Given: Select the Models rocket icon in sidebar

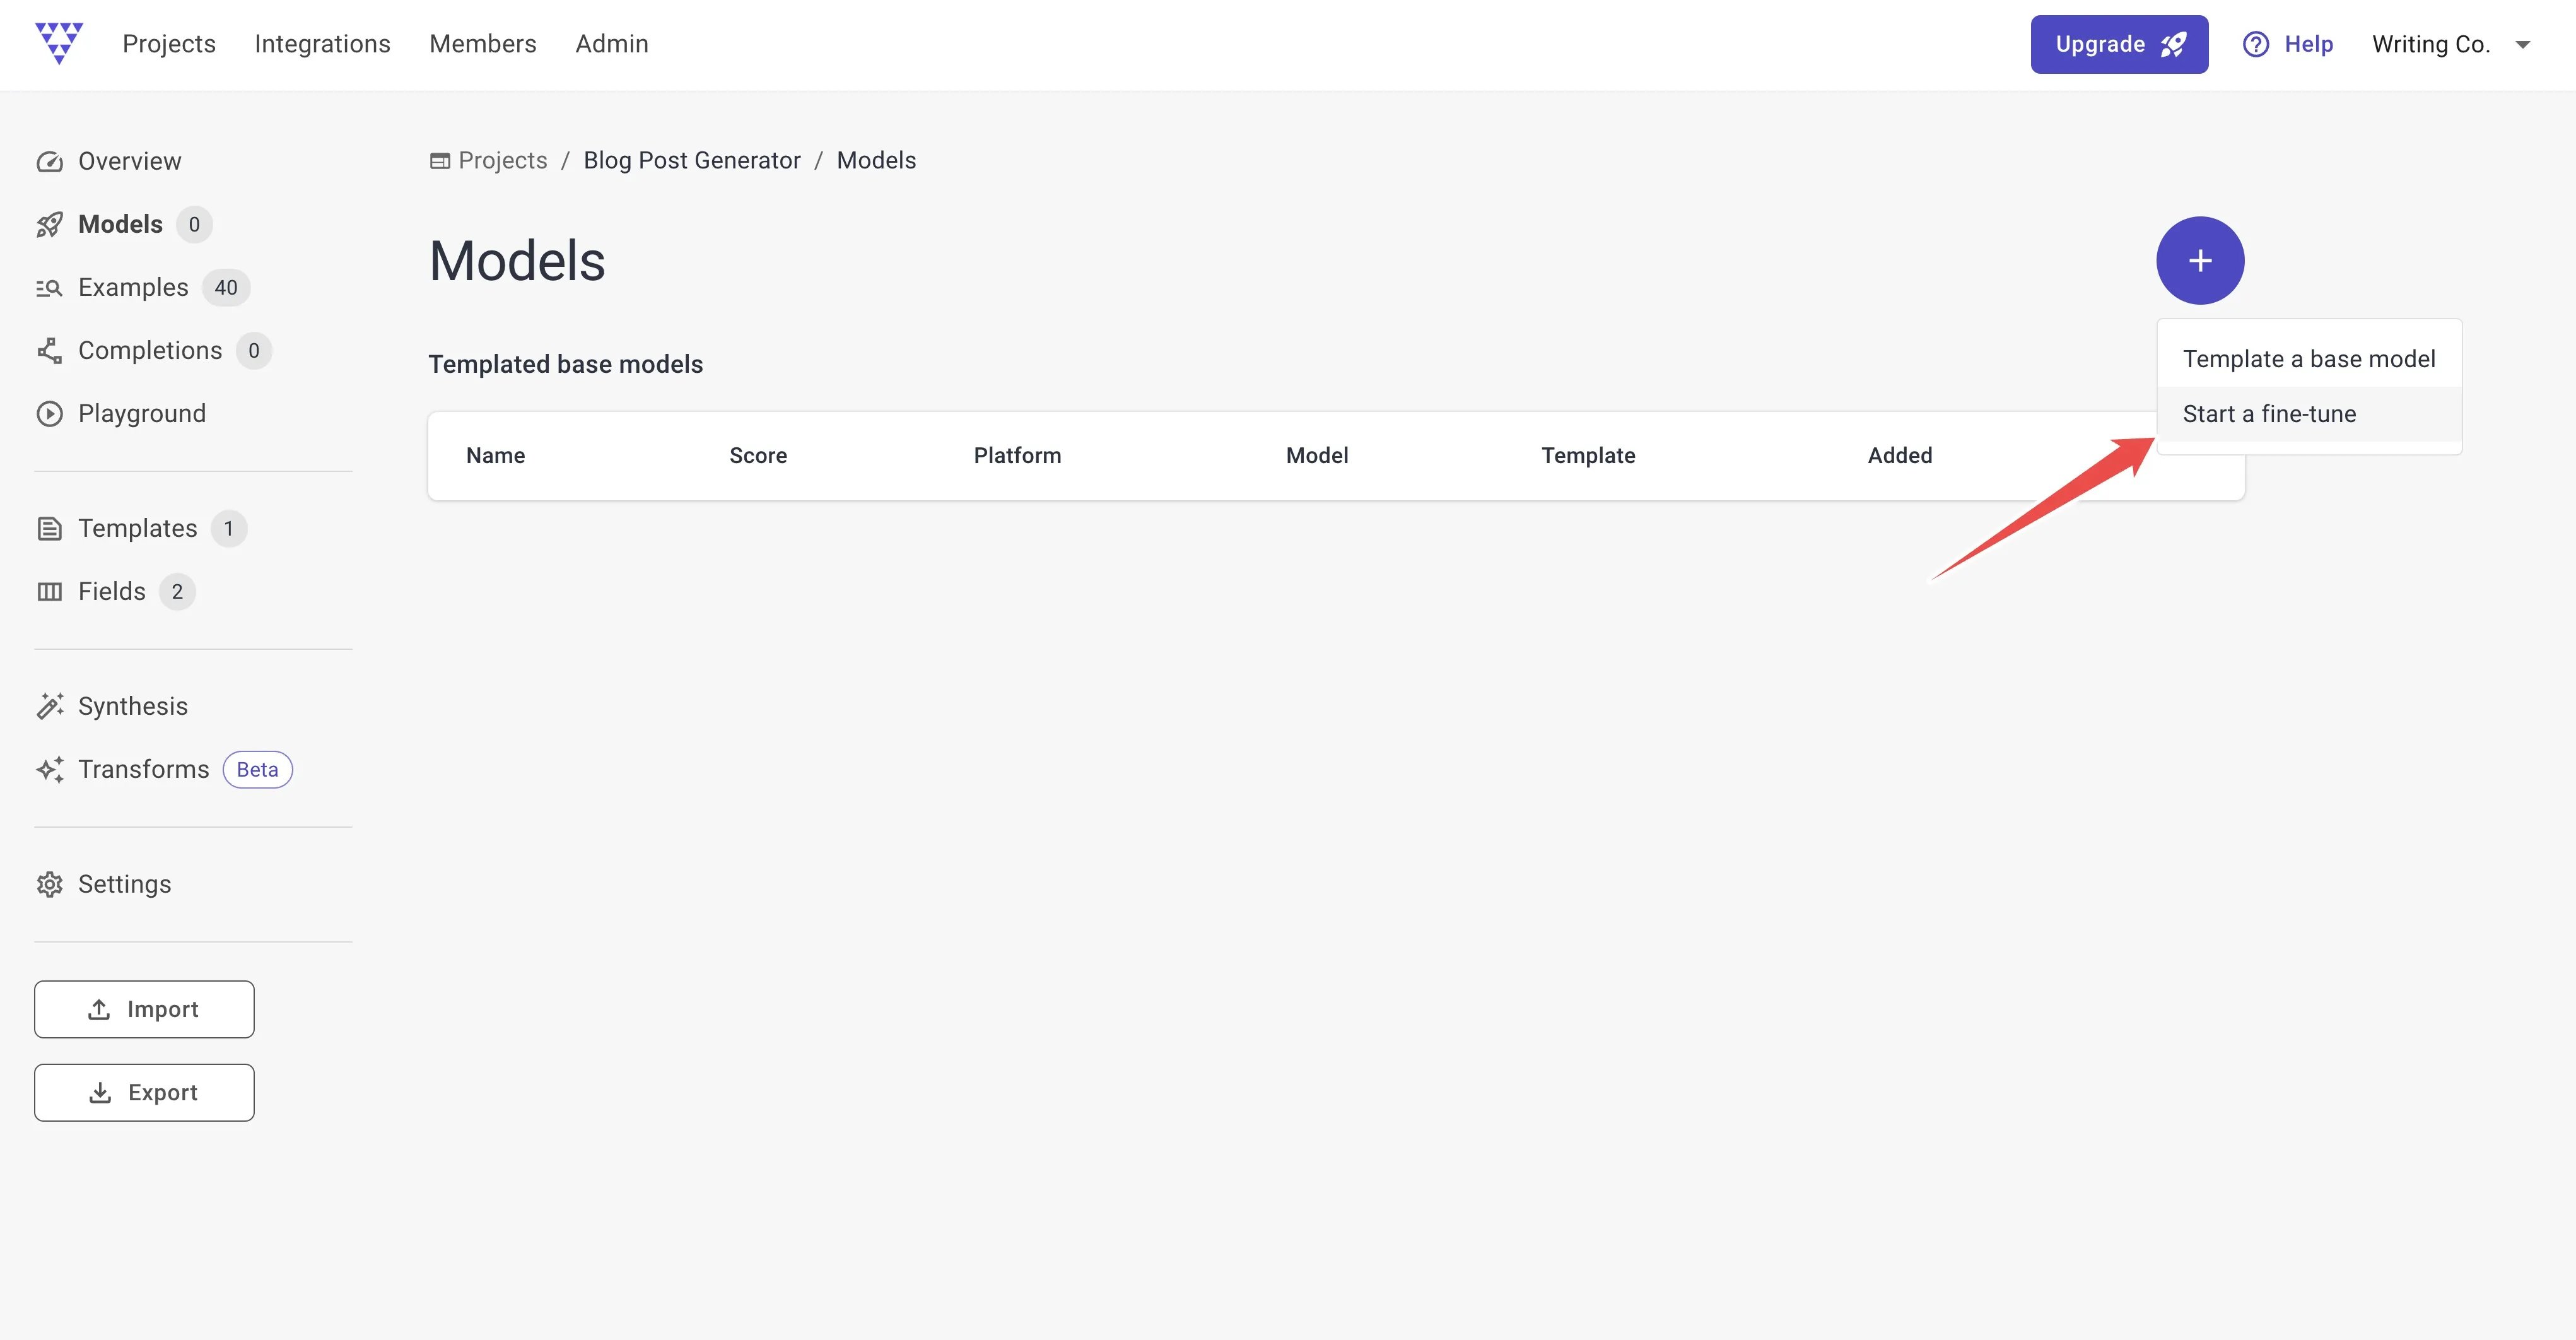Looking at the screenshot, I should [x=49, y=225].
